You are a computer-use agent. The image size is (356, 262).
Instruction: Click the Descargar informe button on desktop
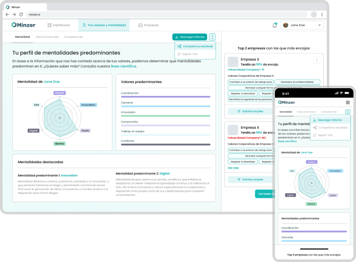coord(190,37)
